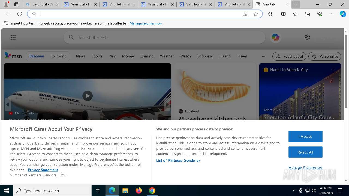The width and height of the screenshot is (349, 196).
Task: Open the Sports category
Action: point(97,56)
